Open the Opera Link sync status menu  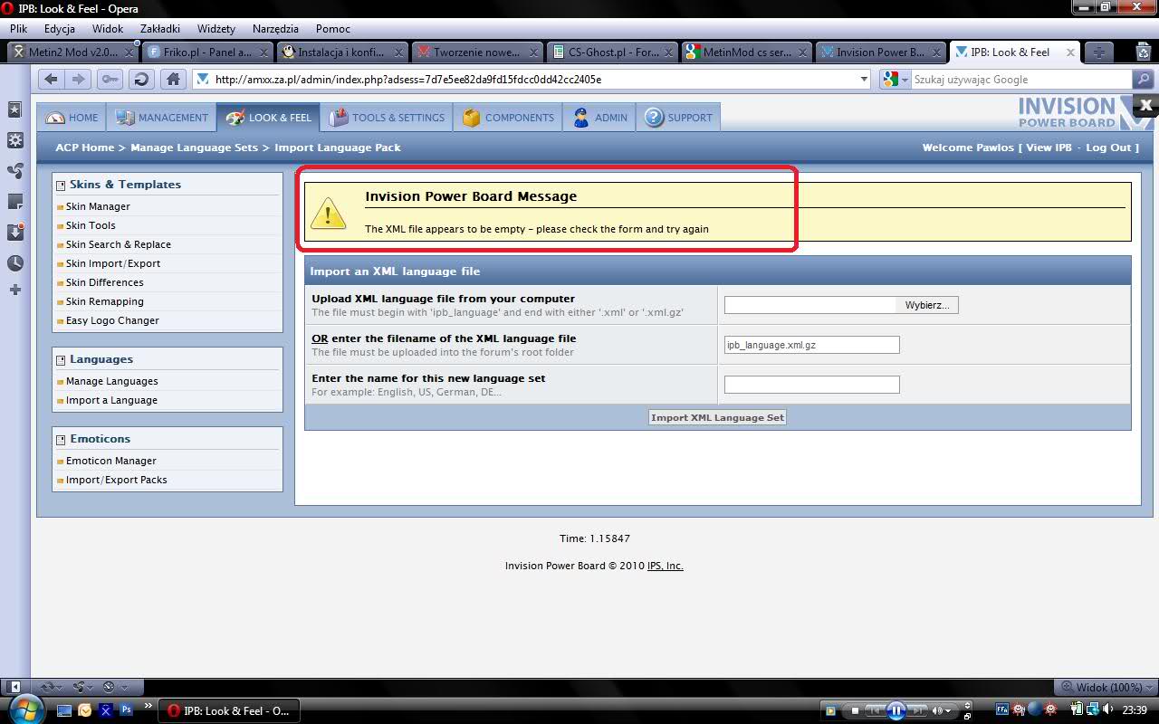[53, 687]
